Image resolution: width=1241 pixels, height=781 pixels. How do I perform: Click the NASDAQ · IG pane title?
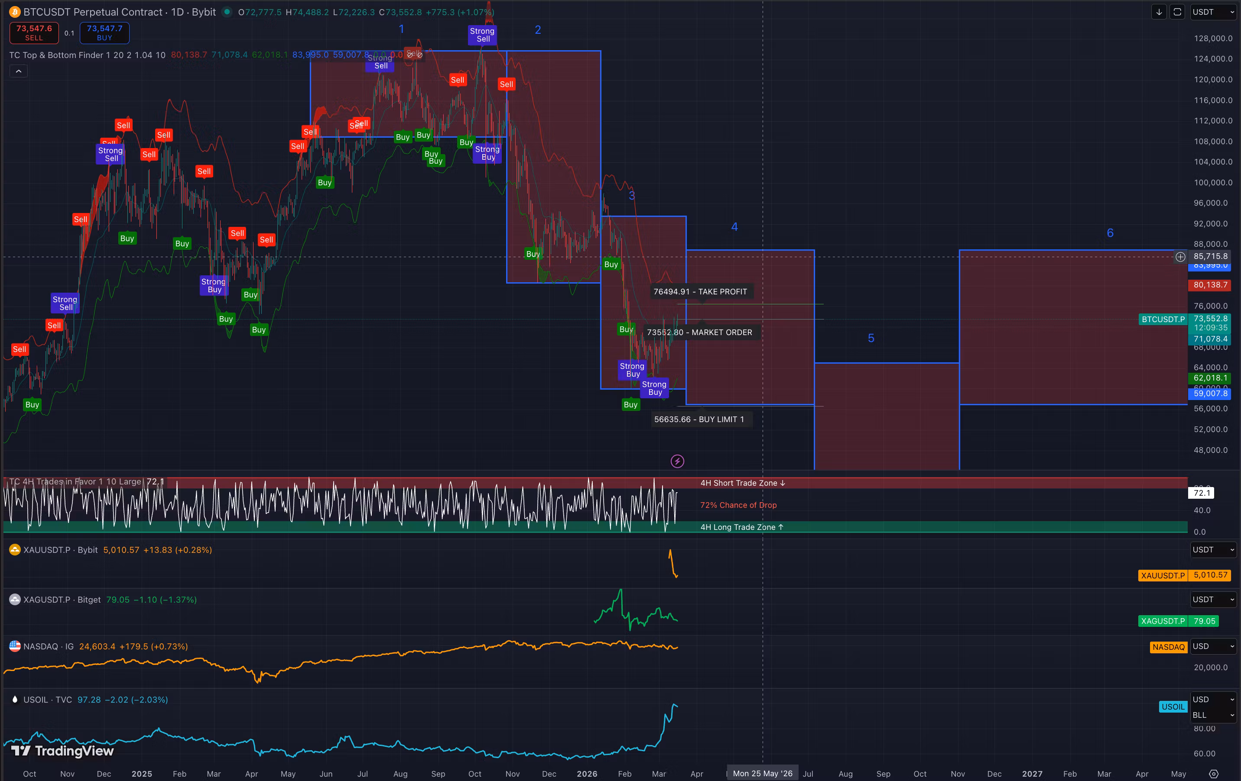pos(49,647)
